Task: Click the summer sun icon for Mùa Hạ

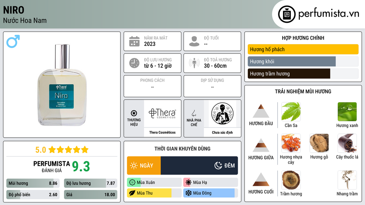Action: 188,183
